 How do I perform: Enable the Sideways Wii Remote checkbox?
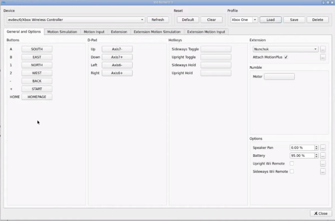click(291, 172)
